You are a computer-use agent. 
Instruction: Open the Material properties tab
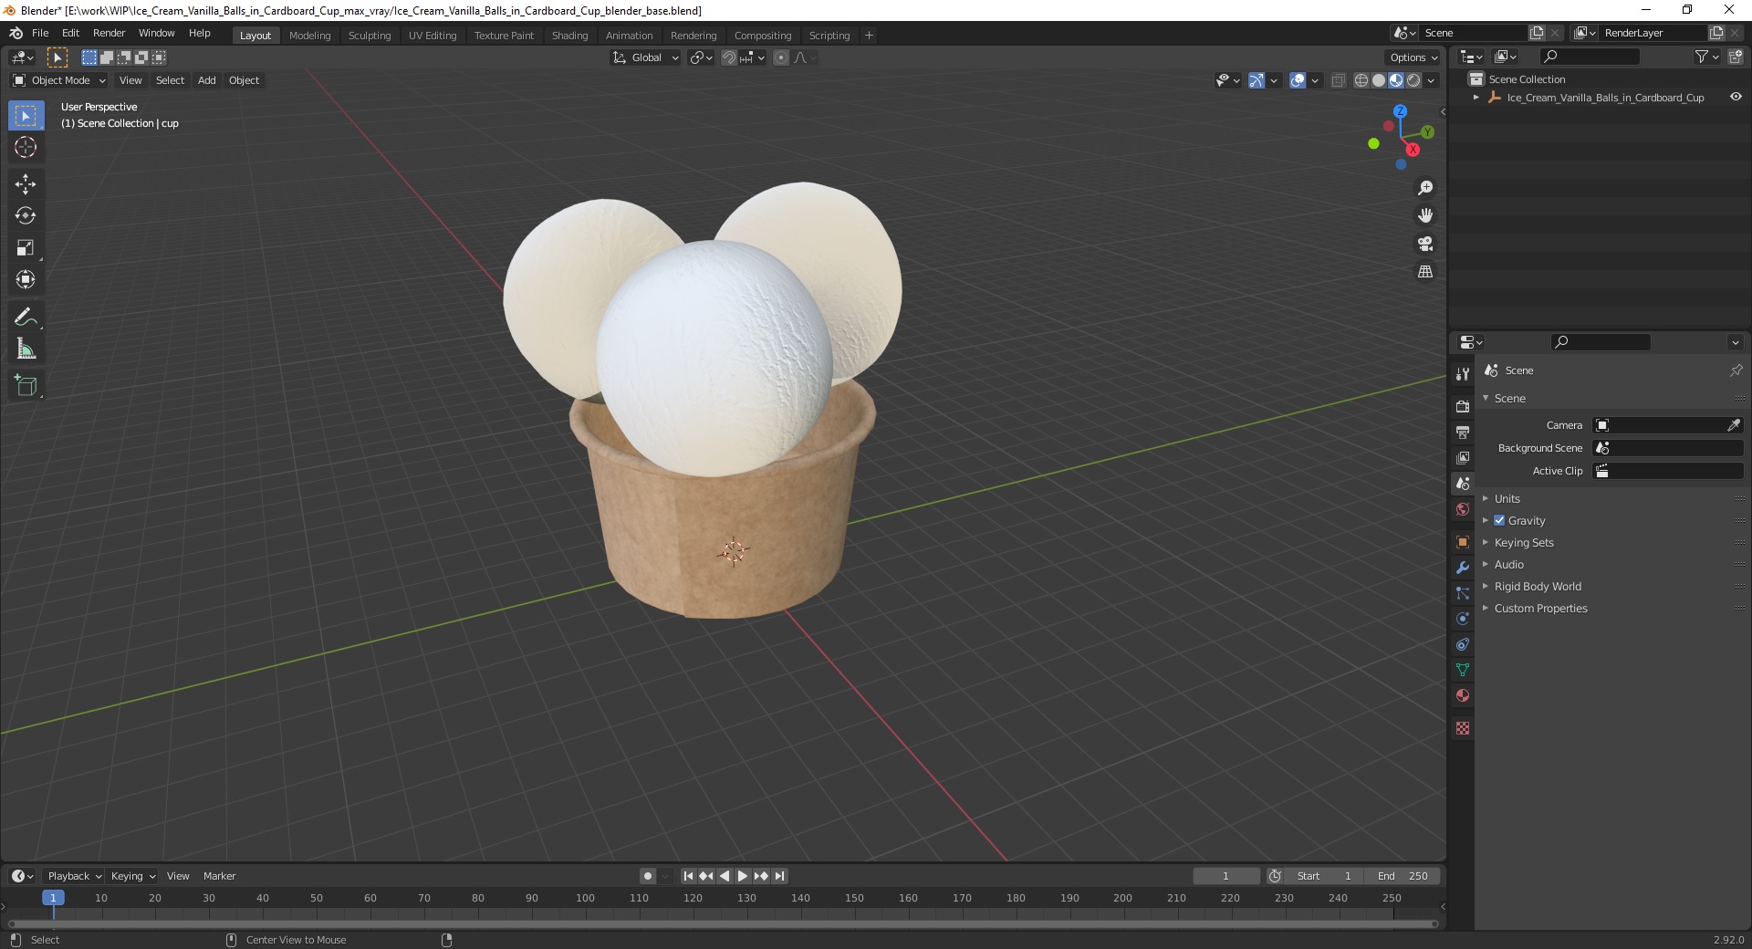[x=1463, y=695]
